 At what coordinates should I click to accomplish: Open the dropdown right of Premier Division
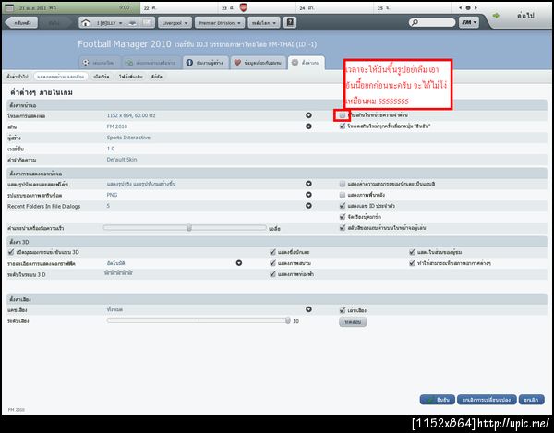264,23
